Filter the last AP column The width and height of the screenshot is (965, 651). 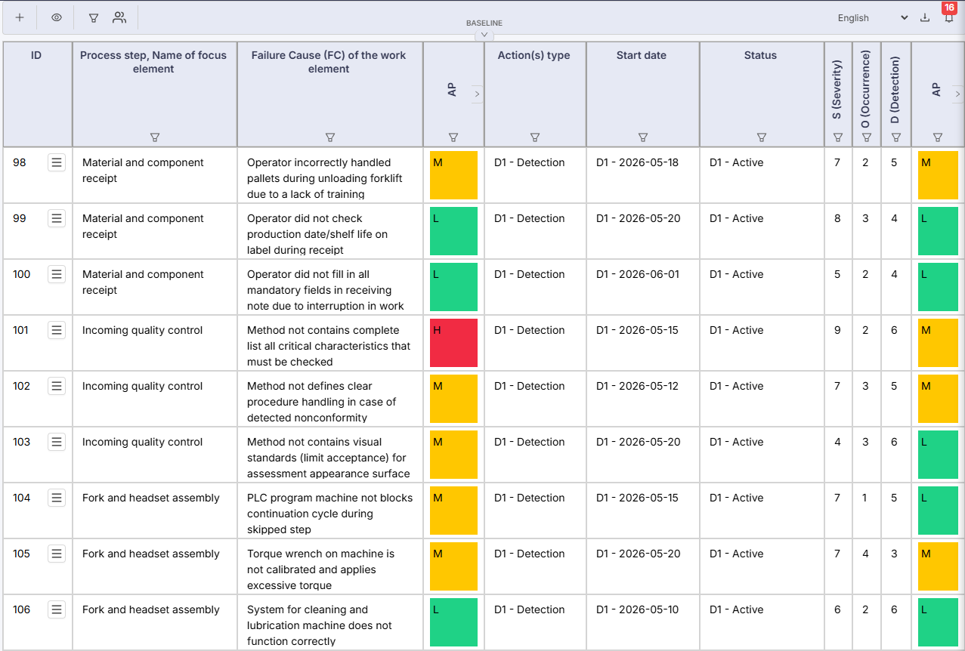click(938, 137)
